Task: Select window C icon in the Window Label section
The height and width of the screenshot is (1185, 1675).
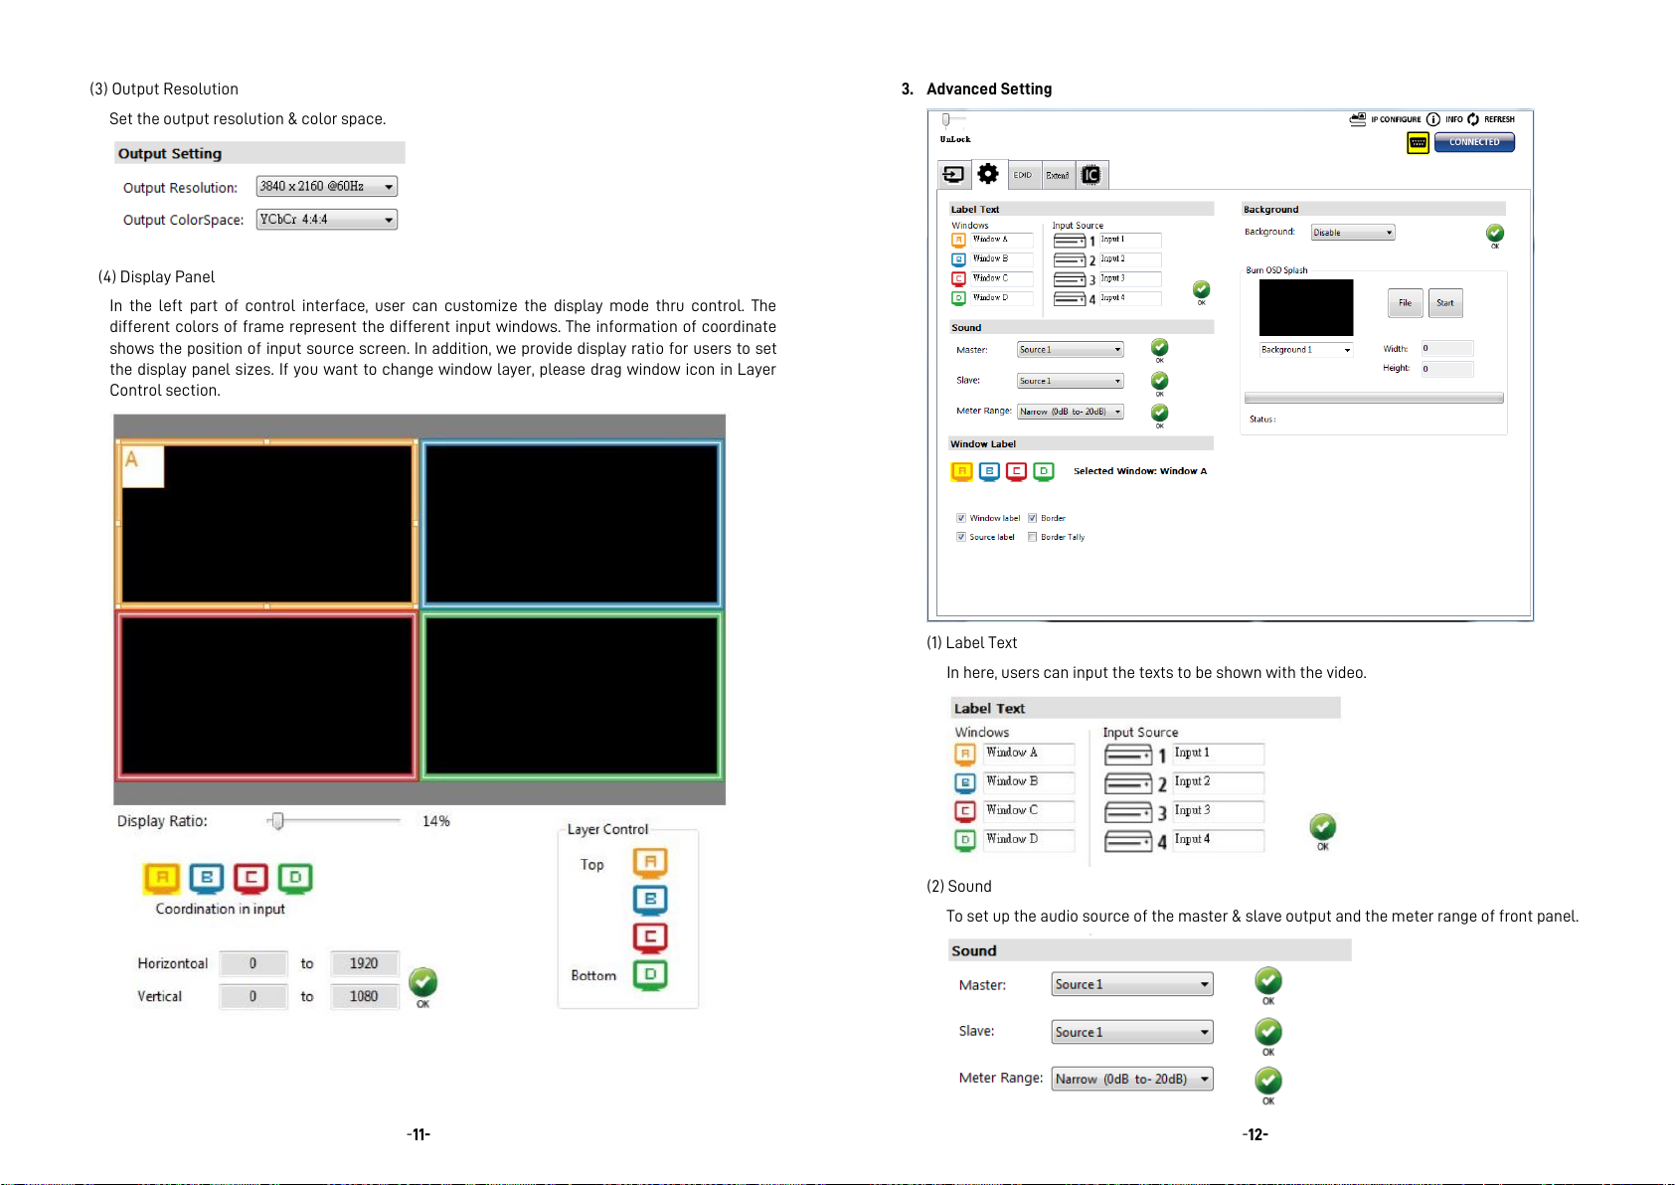Action: tap(1016, 471)
